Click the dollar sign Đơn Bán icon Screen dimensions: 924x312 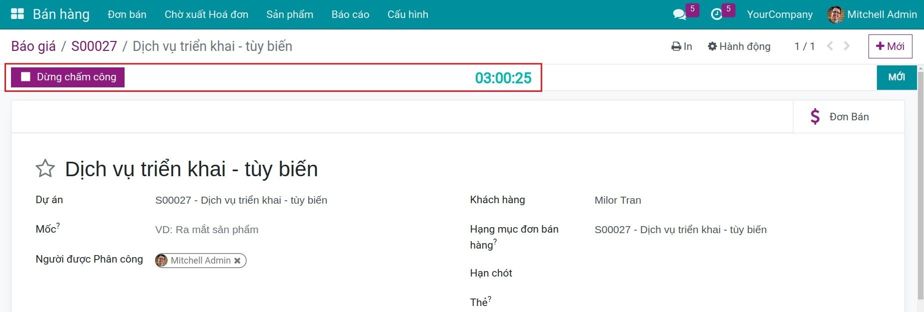[x=815, y=117]
